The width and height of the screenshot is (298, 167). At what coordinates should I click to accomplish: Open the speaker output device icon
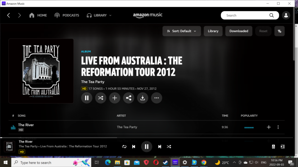(273, 146)
